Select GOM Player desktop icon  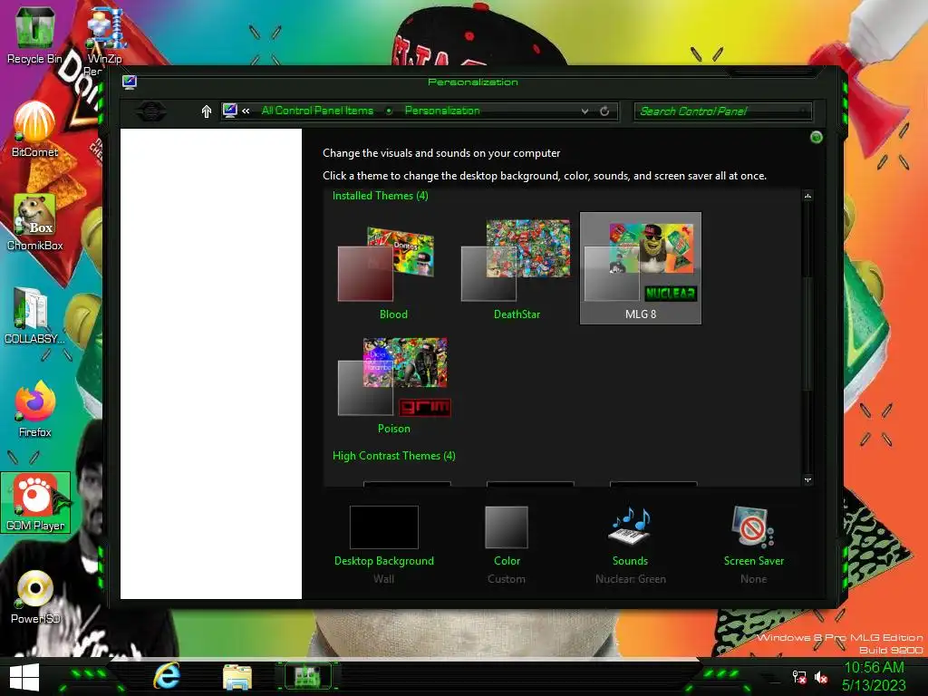[x=35, y=502]
